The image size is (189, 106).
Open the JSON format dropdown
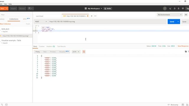76,52
